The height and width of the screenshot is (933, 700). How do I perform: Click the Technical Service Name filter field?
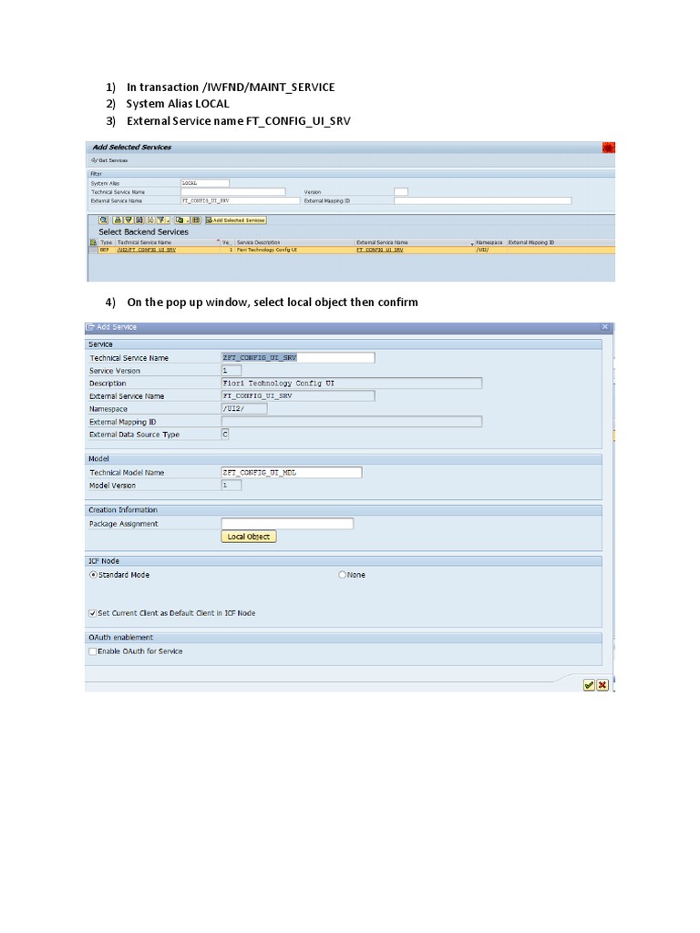tap(232, 191)
